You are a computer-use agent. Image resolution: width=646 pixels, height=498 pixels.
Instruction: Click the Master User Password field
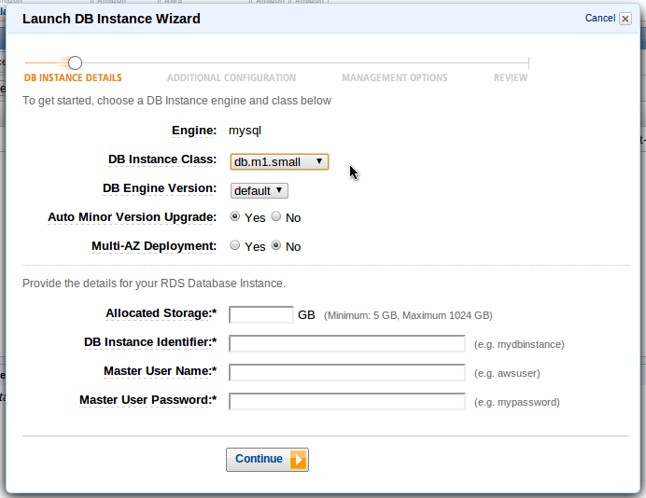[347, 402]
